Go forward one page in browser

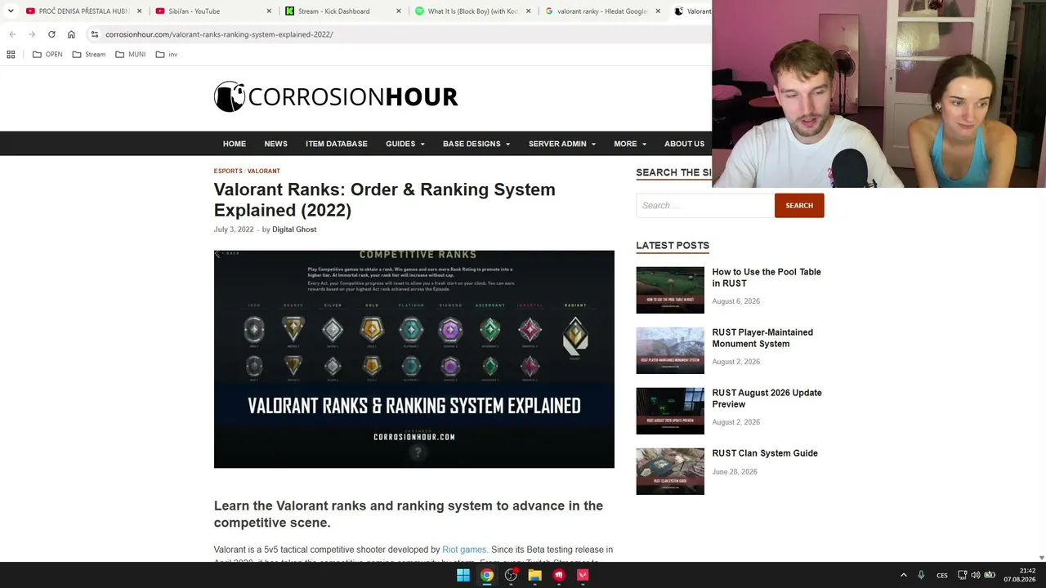[x=32, y=34]
